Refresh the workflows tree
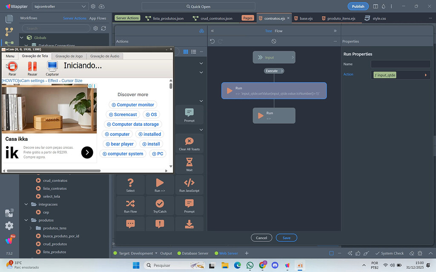Image resolution: width=436 pixels, height=272 pixels. (x=104, y=28)
